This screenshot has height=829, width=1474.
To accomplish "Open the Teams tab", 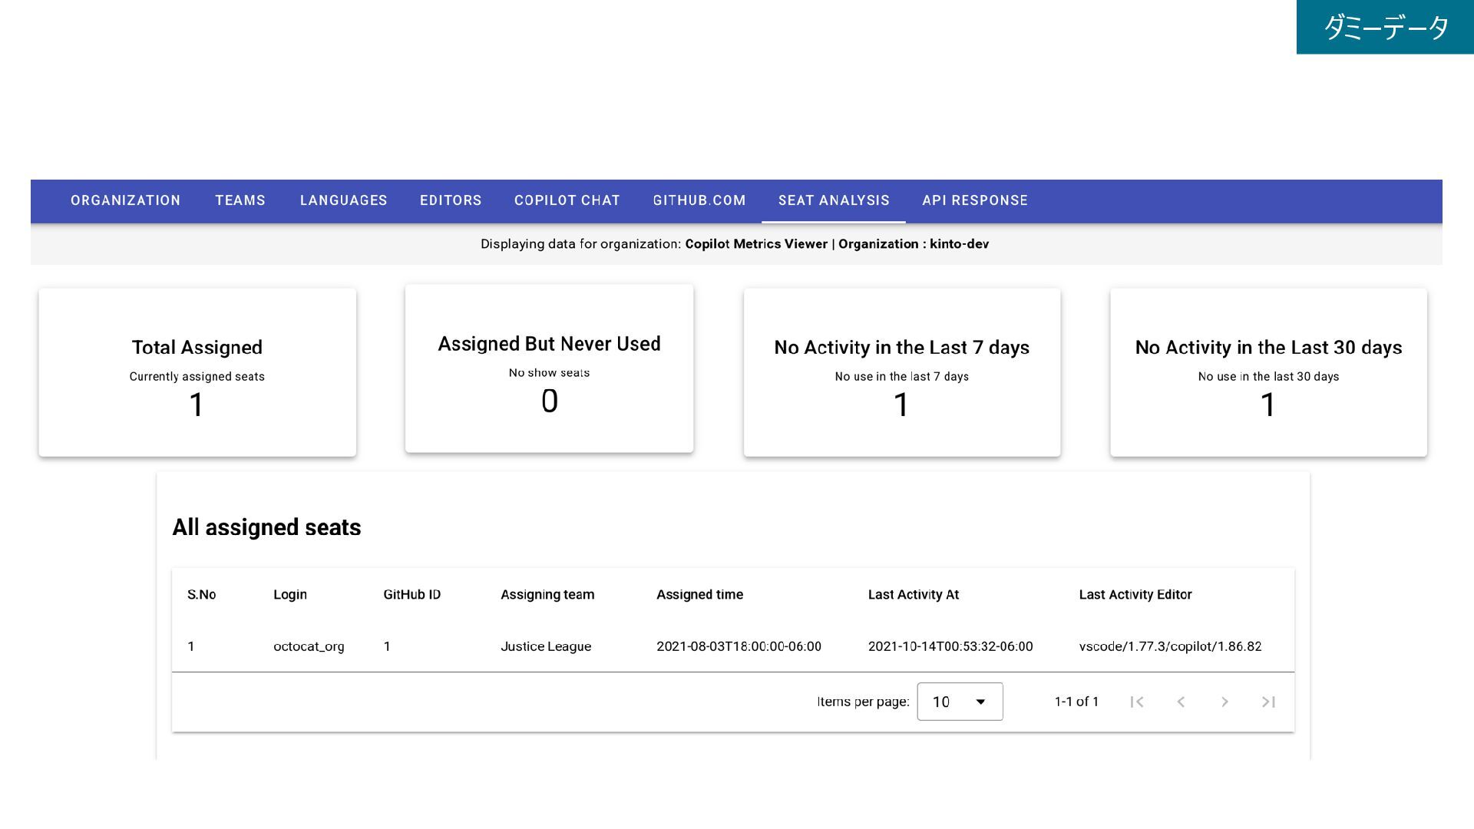I will [x=240, y=200].
